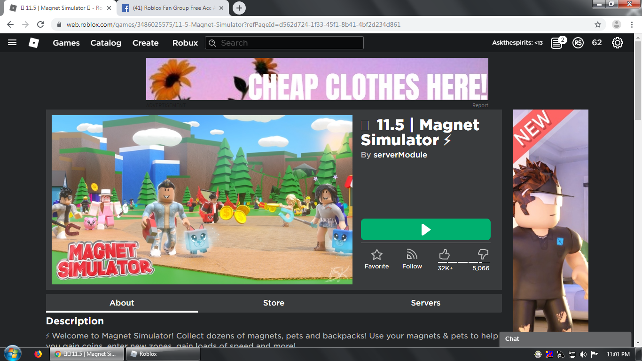This screenshot has height=361, width=642.
Task: Open the Games menu item
Action: (66, 43)
